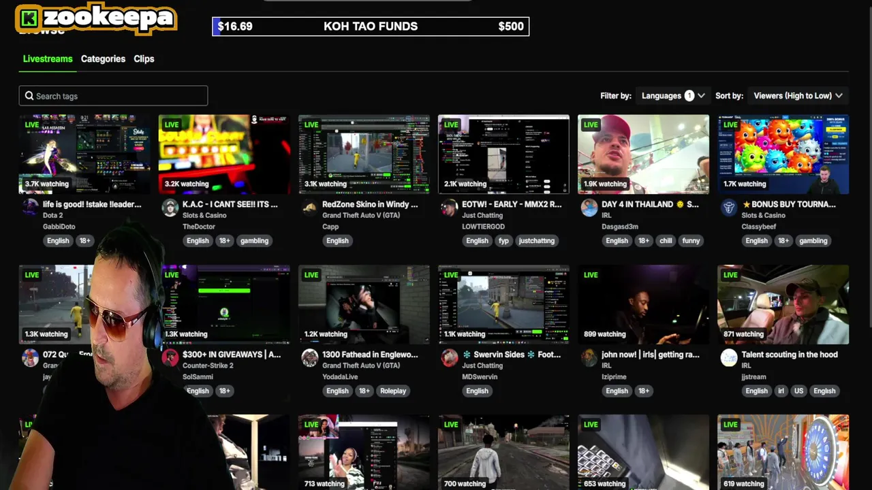This screenshot has height=490, width=872.
Task: Expand the Languages filter dropdown
Action: 673,96
